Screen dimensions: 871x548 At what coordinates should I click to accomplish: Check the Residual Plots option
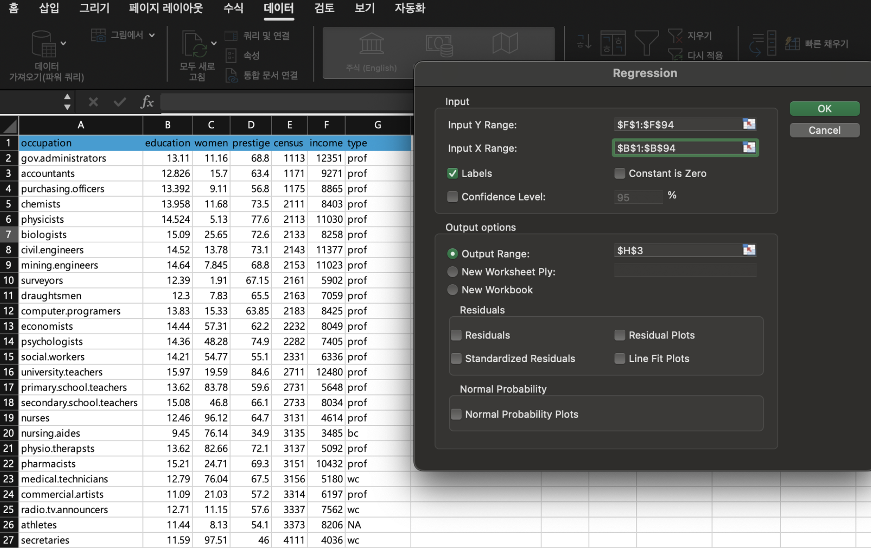(619, 335)
